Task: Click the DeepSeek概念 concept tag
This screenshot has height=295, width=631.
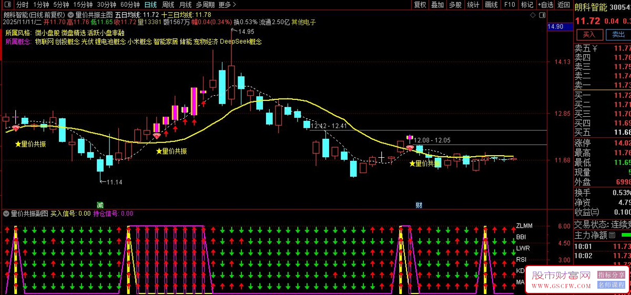Action: coord(241,42)
